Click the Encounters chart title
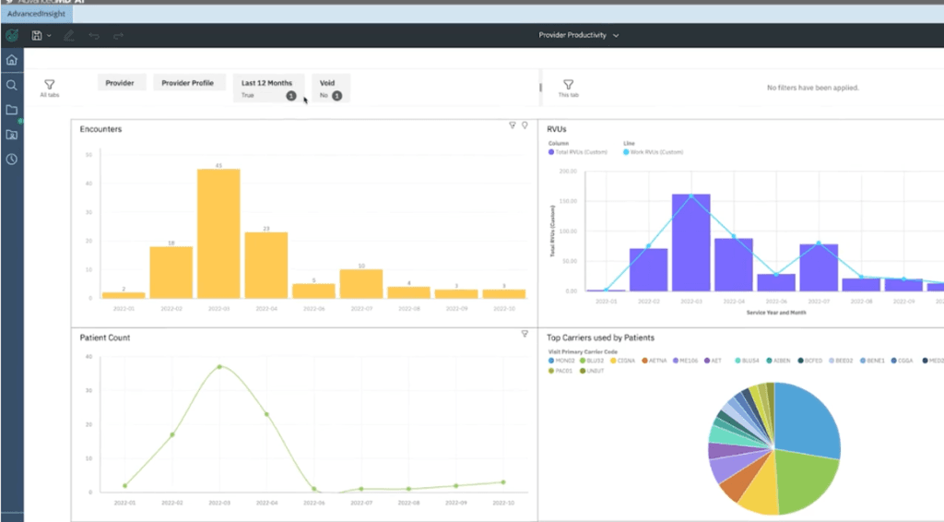 pos(100,129)
